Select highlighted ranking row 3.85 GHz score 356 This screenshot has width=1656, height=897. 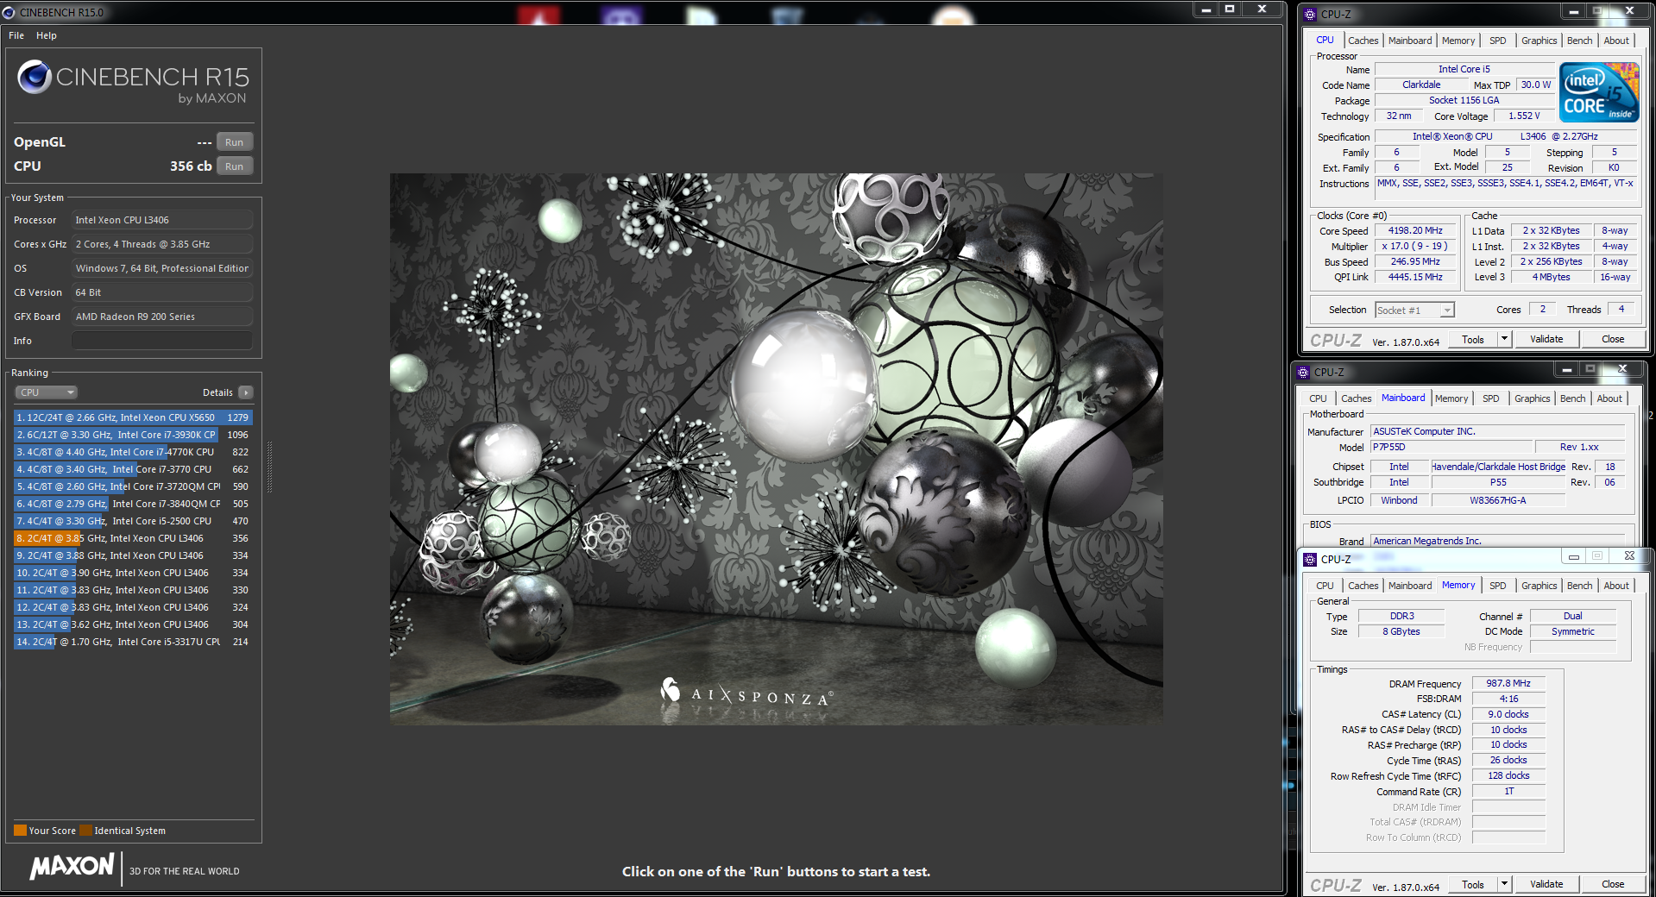[133, 538]
